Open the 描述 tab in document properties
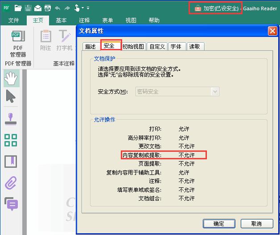280x235 pixels. (x=91, y=47)
